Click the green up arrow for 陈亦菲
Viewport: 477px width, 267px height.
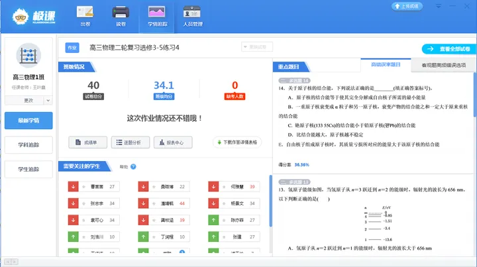point(213,220)
